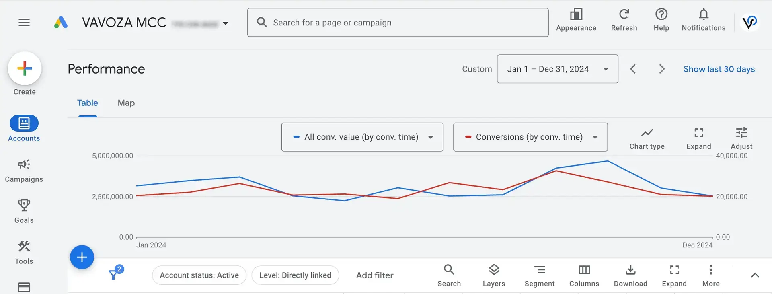Click the Refresh icon
Viewport: 772px width, 294px height.
pyautogui.click(x=624, y=15)
